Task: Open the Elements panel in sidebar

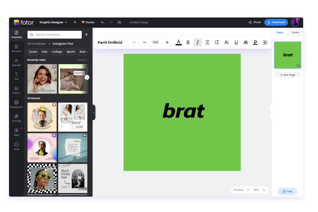Action: [x=16, y=48]
